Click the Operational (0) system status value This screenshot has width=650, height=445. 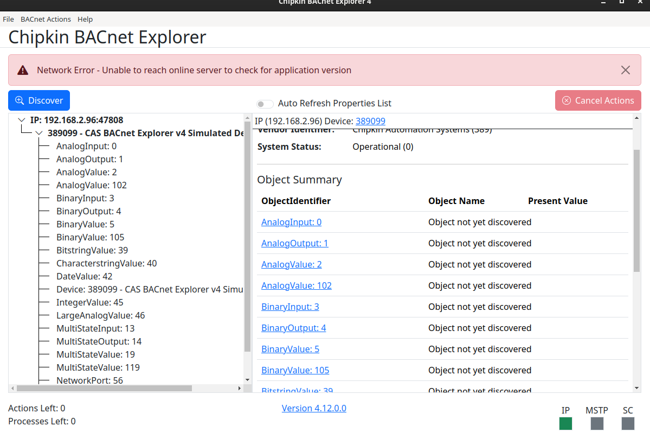click(x=383, y=147)
